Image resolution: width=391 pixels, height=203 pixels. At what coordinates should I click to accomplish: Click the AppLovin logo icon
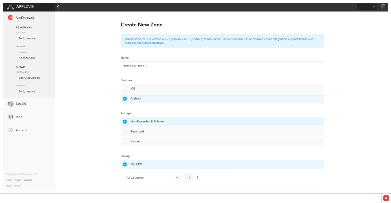[10, 7]
